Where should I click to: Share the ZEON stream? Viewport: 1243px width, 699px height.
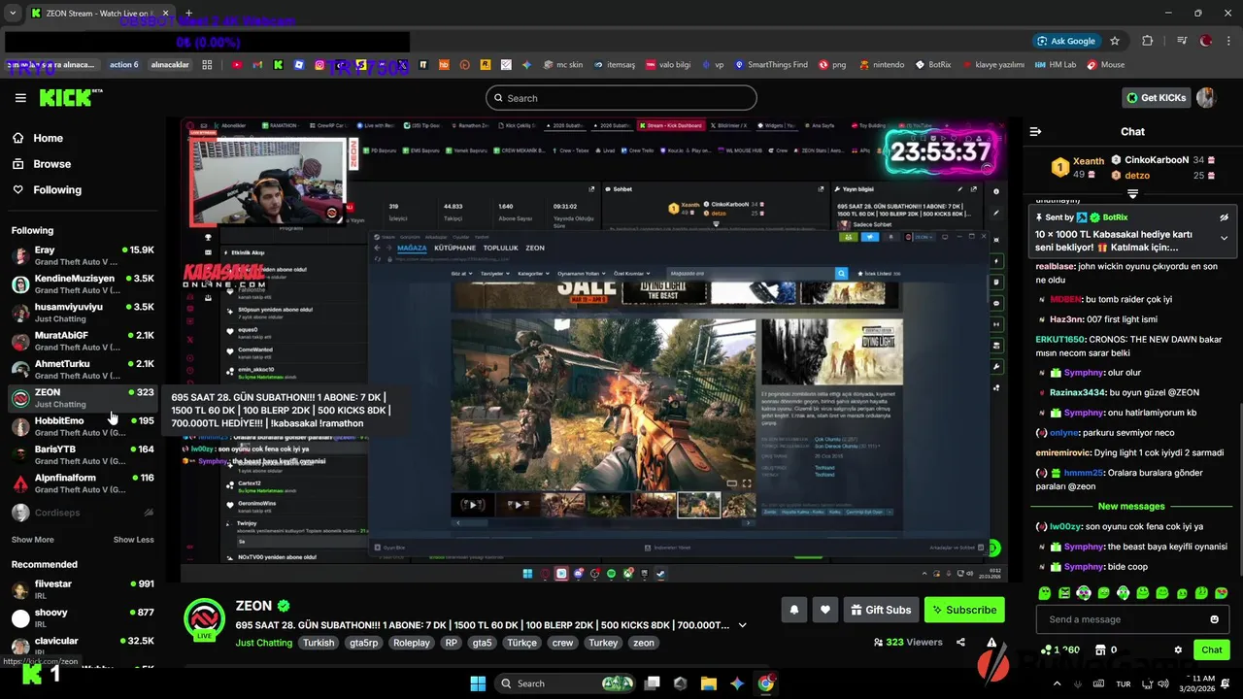[960, 642]
